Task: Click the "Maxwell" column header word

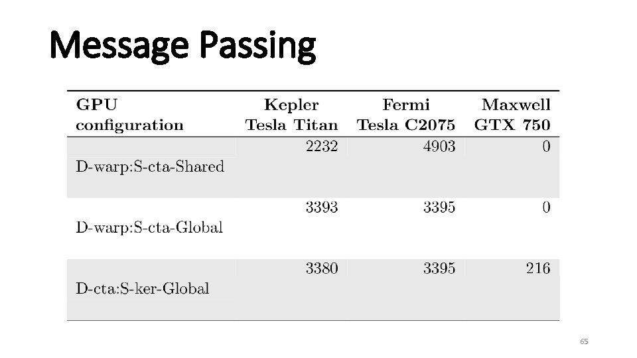Action: [516, 105]
